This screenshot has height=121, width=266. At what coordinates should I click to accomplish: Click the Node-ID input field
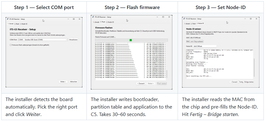pyautogui.click(x=205, y=46)
